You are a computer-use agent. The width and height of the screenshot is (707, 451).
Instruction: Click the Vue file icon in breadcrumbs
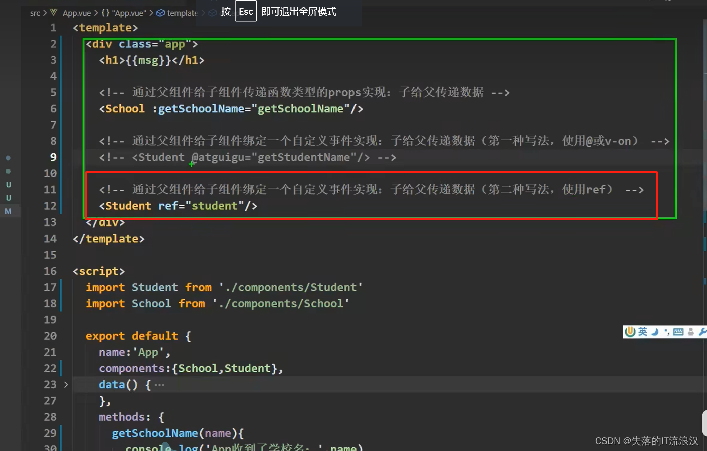click(x=54, y=13)
